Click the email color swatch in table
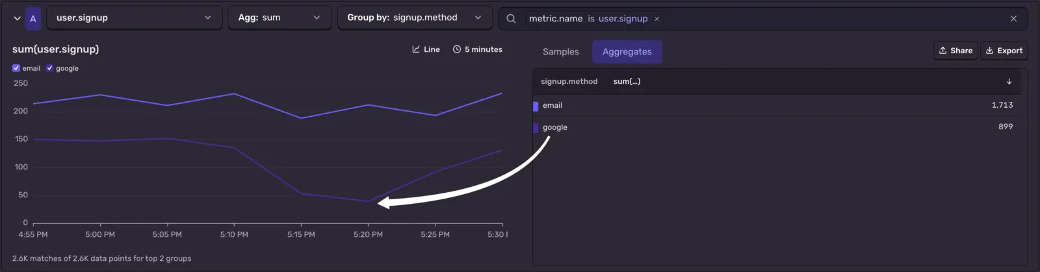 tap(536, 106)
